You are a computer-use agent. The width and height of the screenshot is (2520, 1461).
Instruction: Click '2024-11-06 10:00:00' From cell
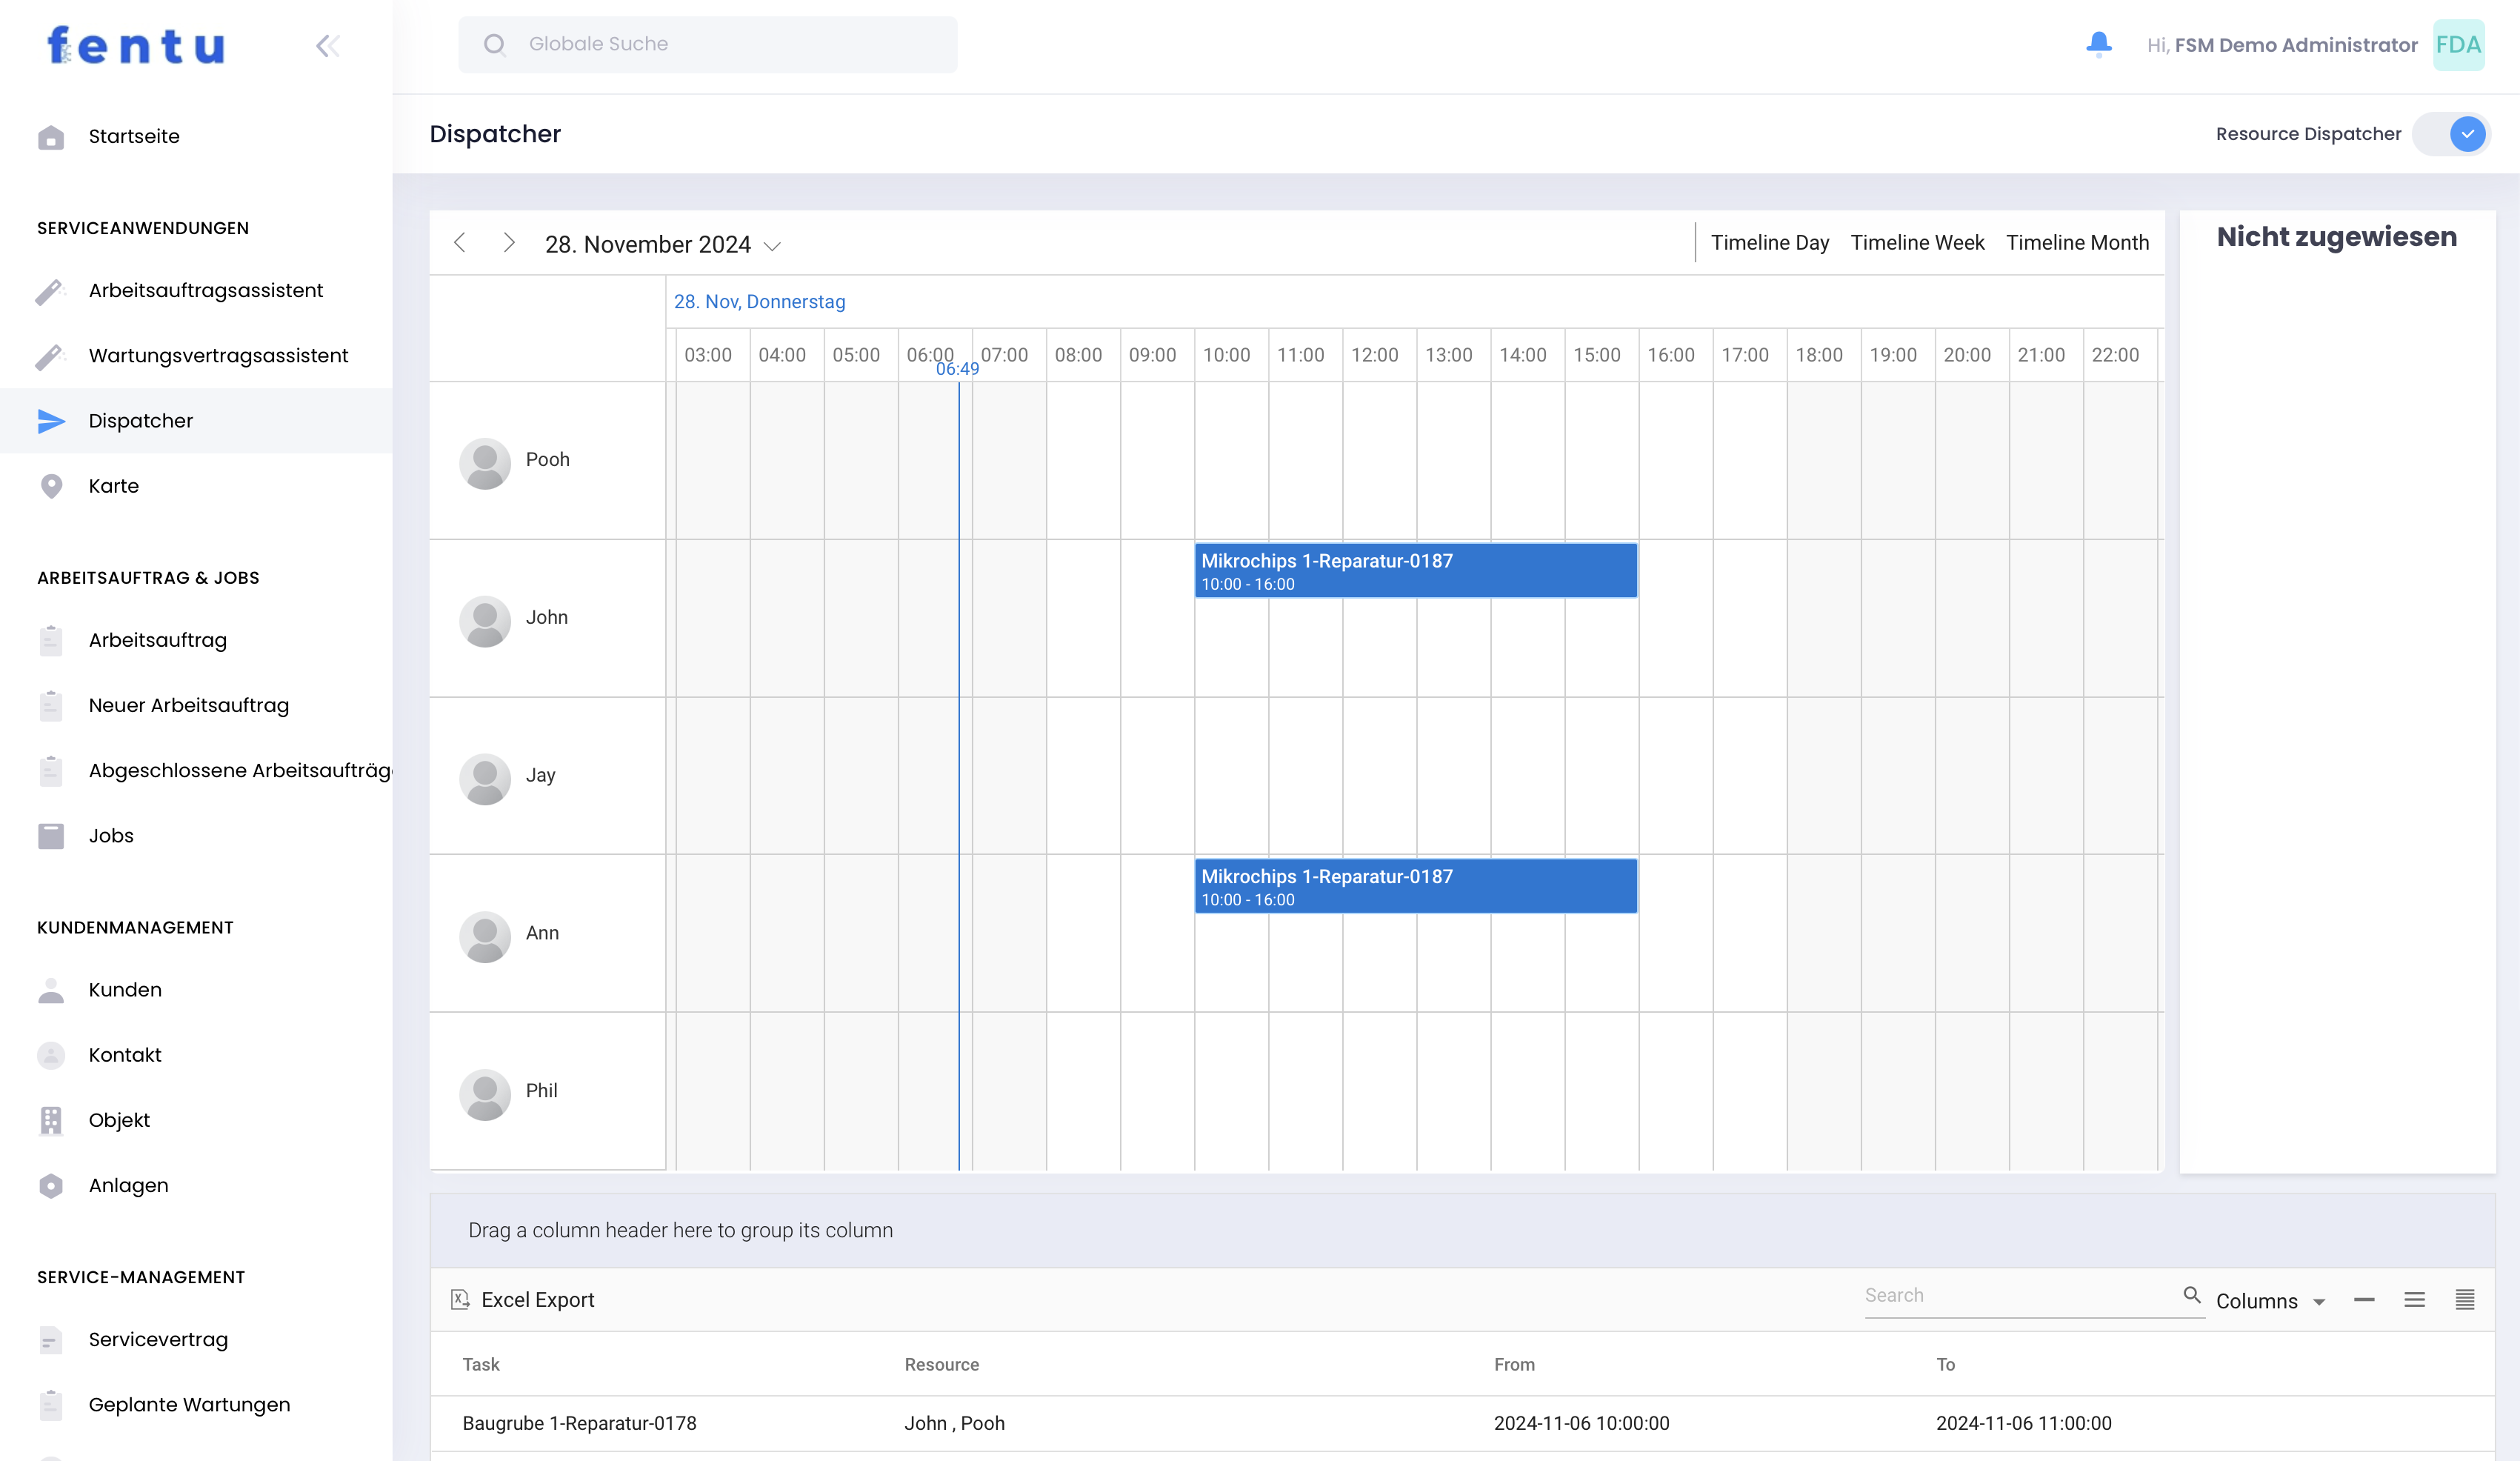click(x=1581, y=1424)
